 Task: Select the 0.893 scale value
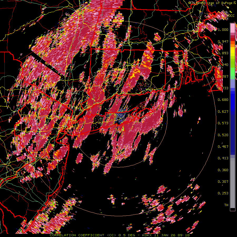pyautogui.click(x=223, y=53)
